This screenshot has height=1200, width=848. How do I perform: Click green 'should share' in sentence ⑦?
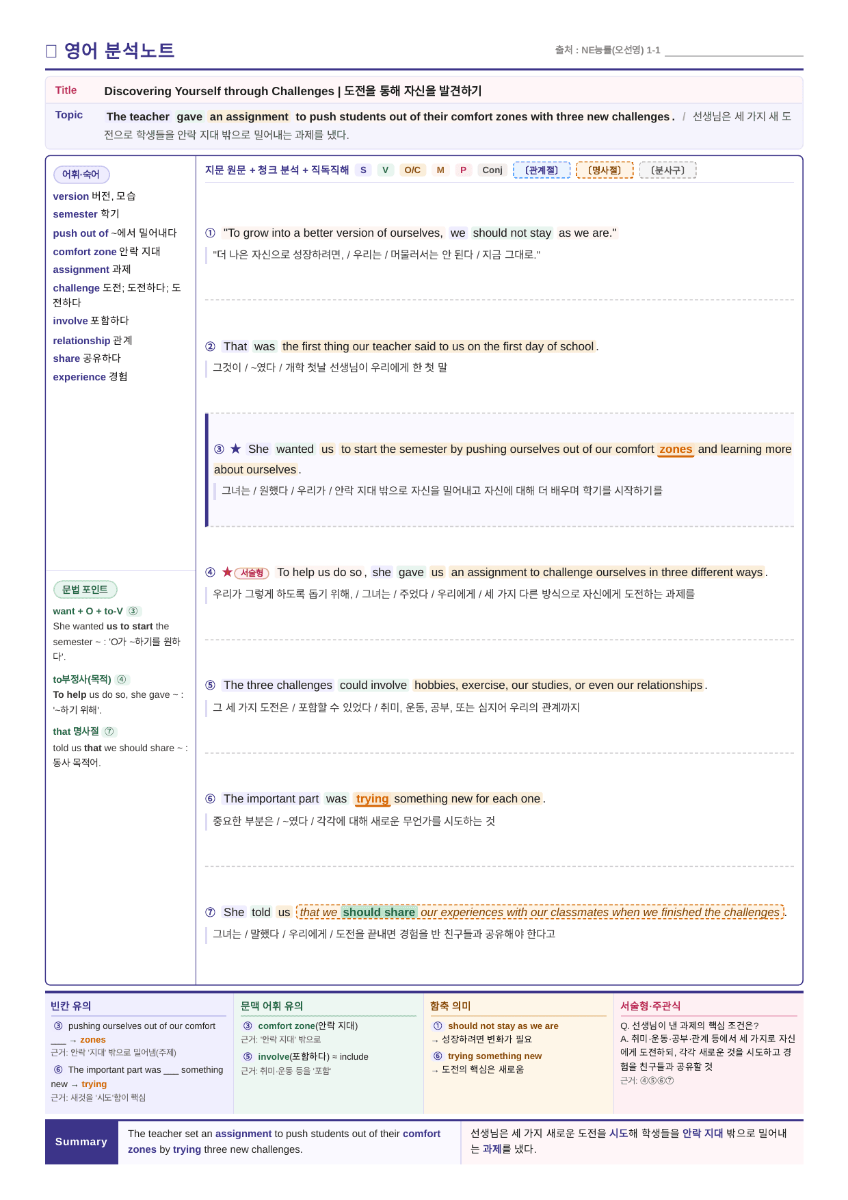click(379, 913)
